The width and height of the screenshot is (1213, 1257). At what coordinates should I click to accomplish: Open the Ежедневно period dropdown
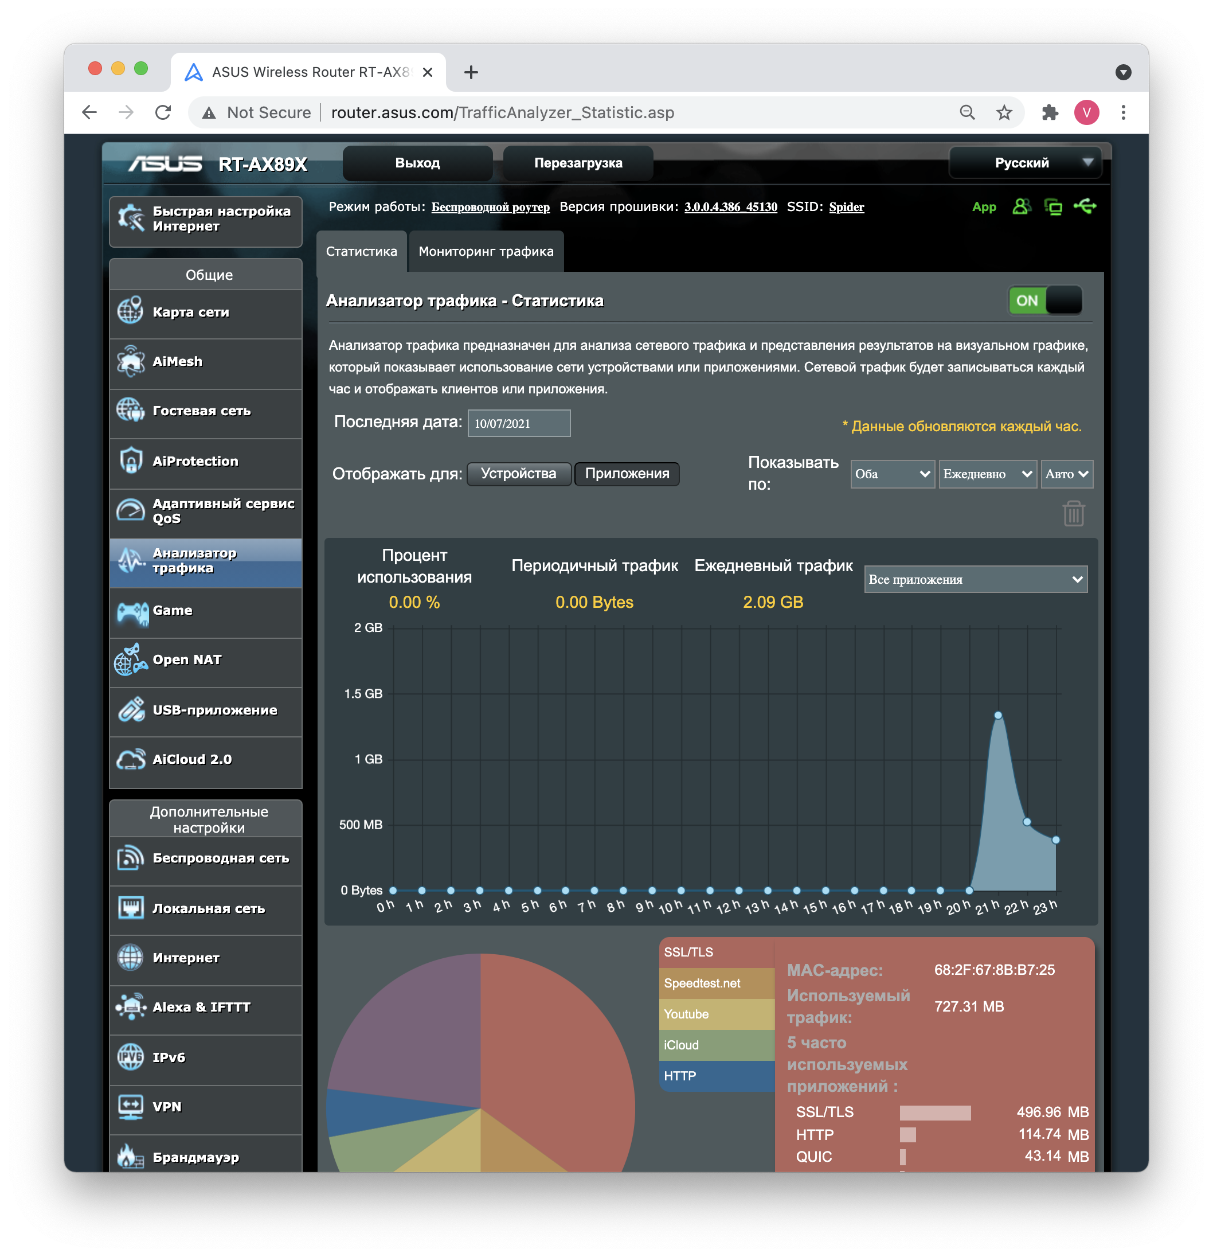[987, 475]
